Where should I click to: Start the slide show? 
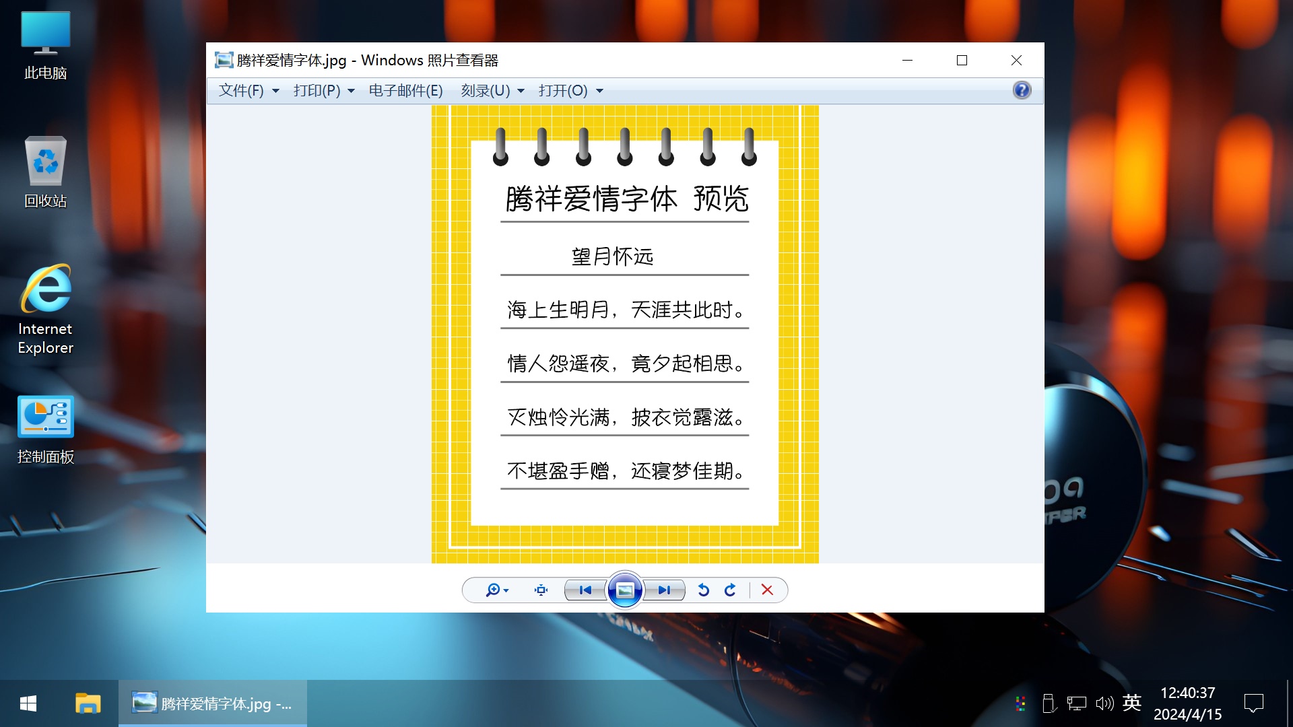[625, 590]
